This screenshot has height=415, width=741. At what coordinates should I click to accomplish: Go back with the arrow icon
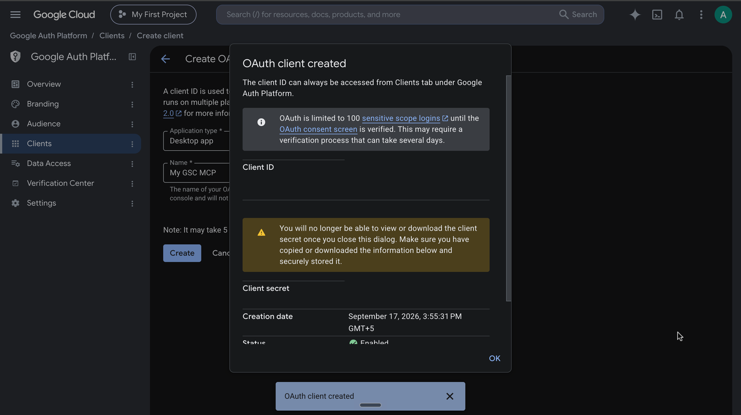[x=165, y=59]
